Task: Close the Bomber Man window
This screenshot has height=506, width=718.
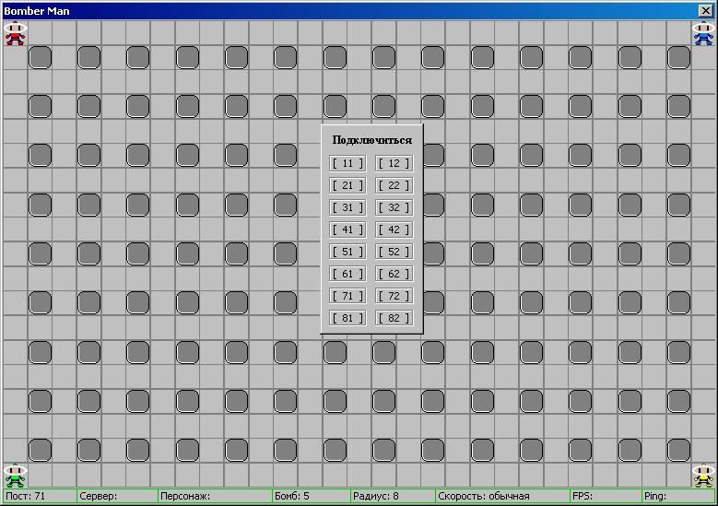Action: 706,10
